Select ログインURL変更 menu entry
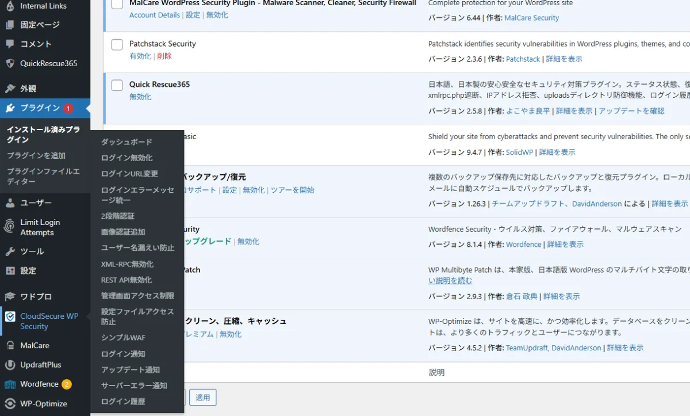690x416 pixels. coord(129,174)
